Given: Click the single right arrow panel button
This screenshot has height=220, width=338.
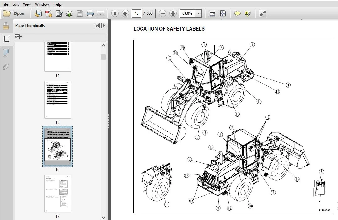Looking at the screenshot, I should [104, 26].
